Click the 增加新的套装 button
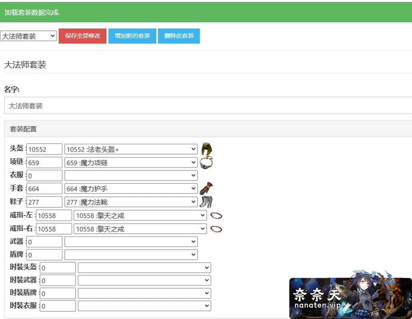 click(x=132, y=36)
